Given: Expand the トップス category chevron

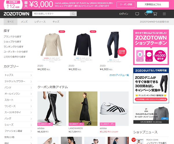Looking at the screenshot, I should pos(31,75).
